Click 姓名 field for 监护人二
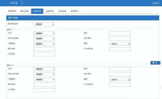The image size is (162, 99). 120,69
